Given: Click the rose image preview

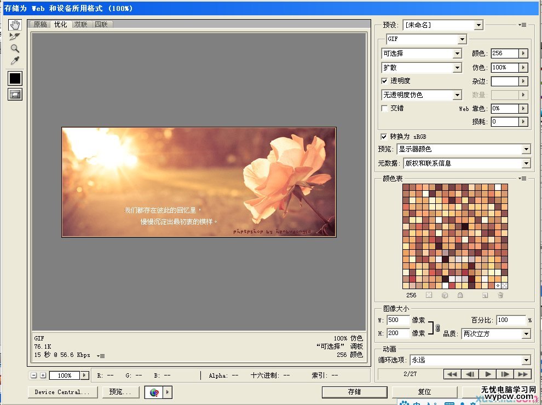Looking at the screenshot, I should (199, 182).
